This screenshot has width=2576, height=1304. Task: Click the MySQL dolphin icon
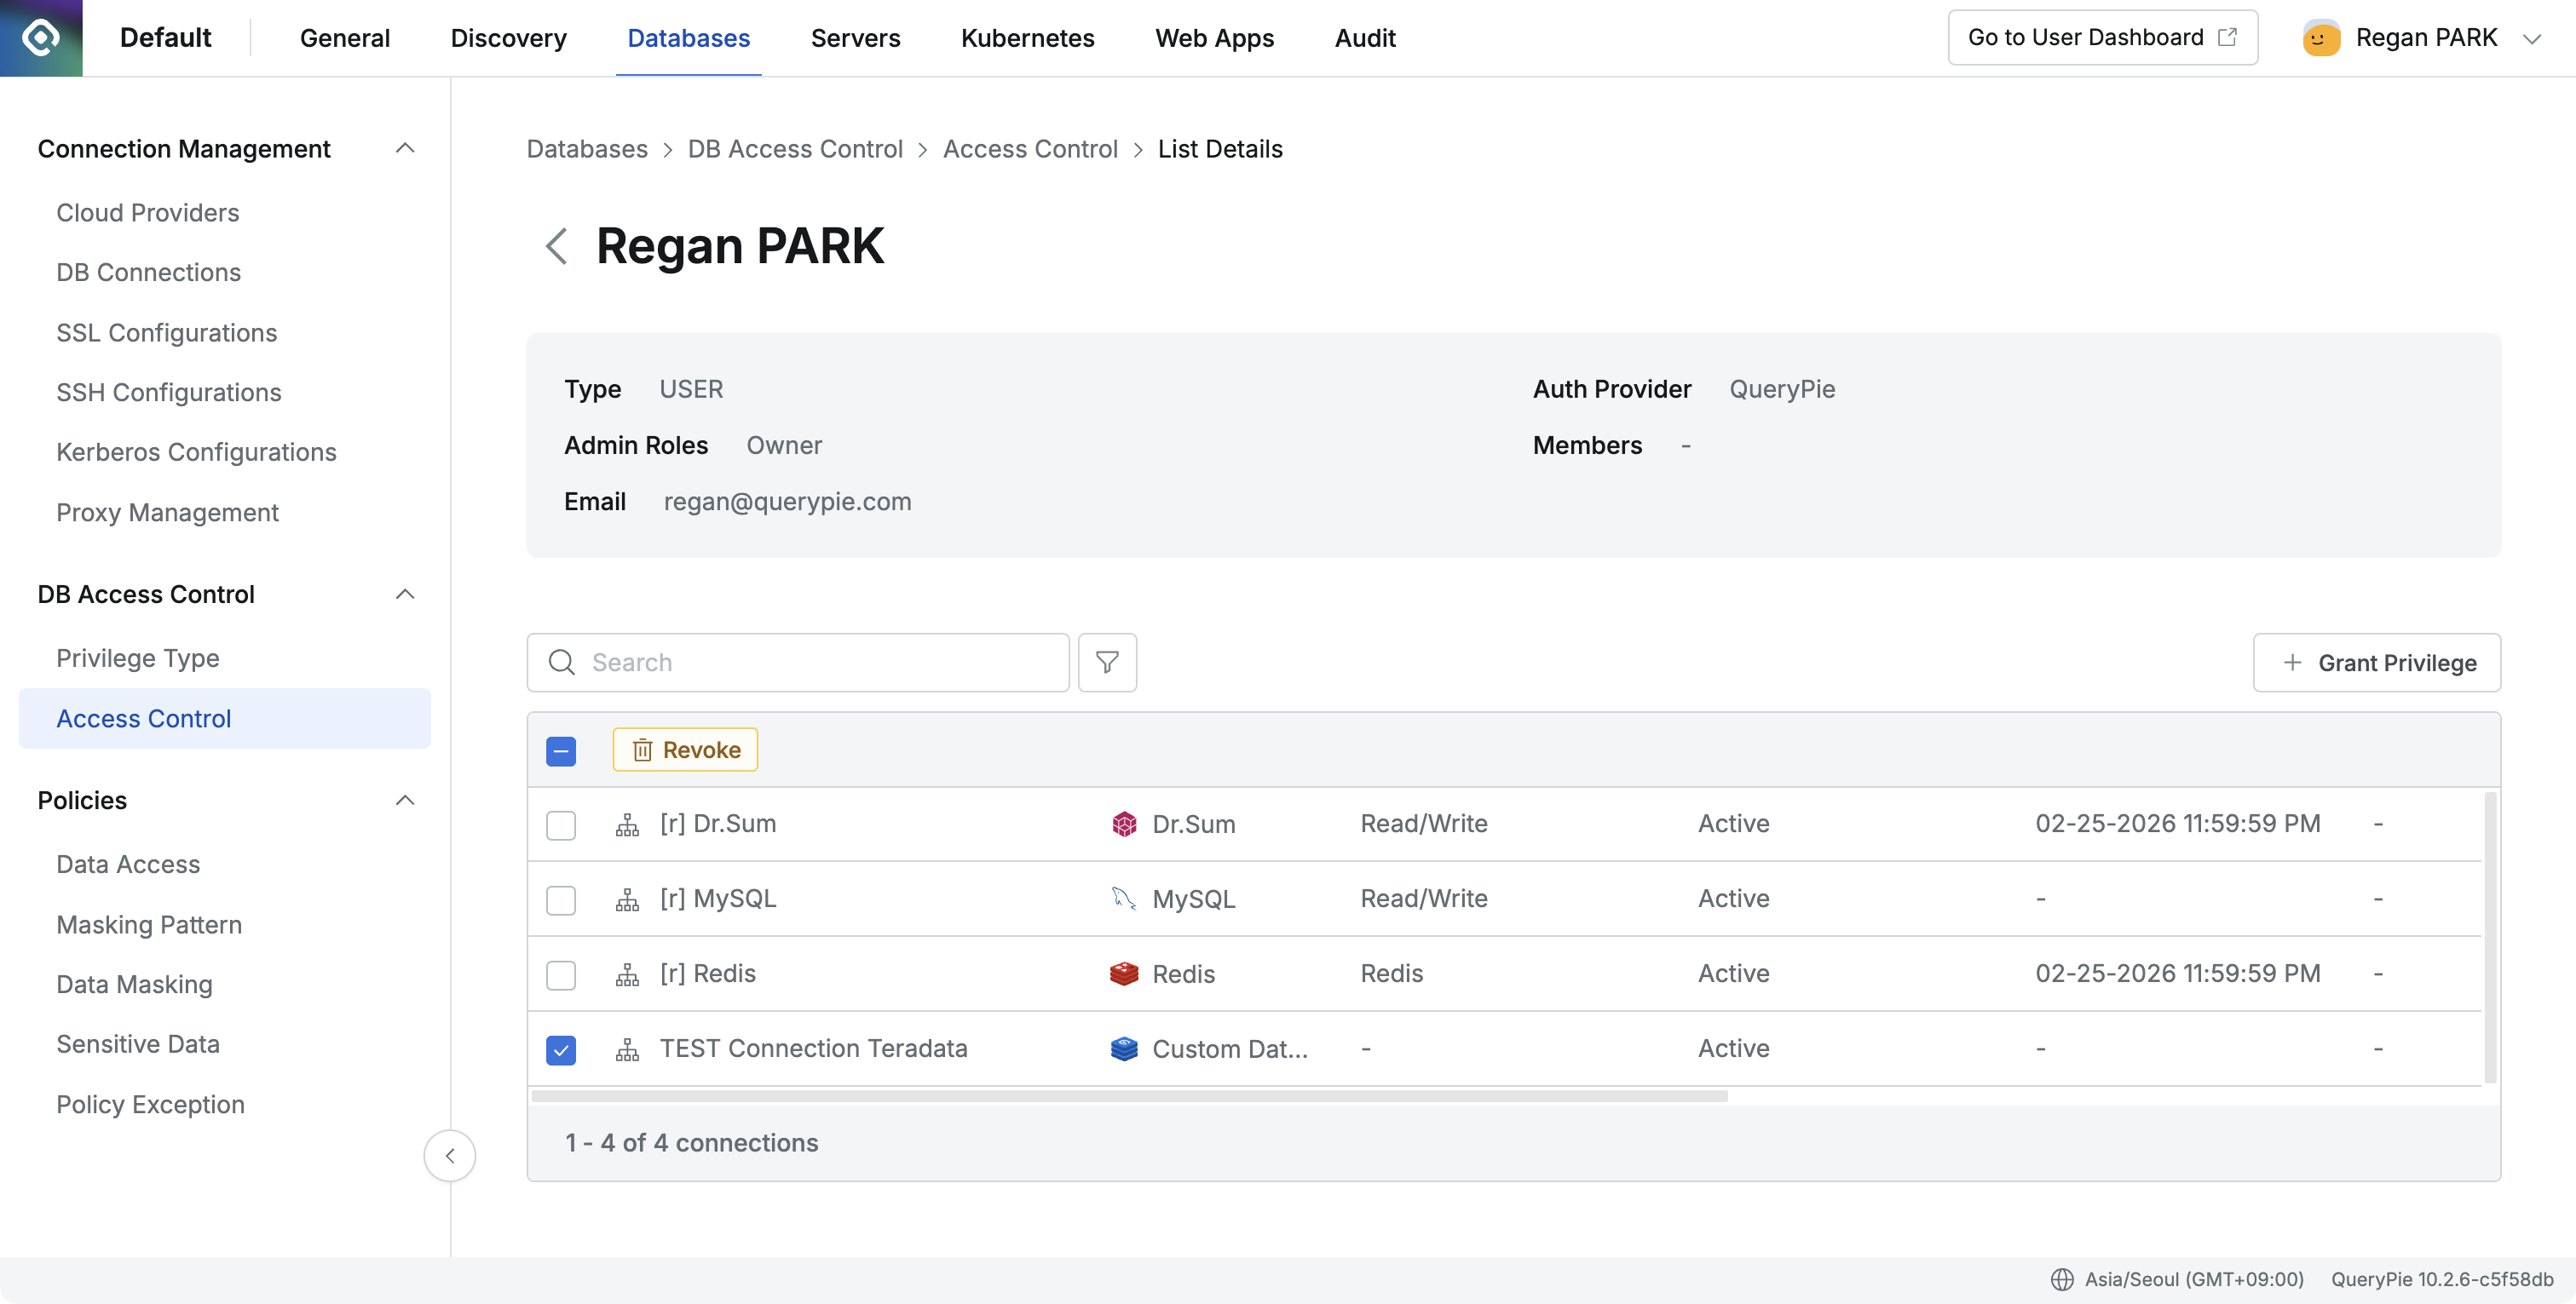pos(1124,899)
